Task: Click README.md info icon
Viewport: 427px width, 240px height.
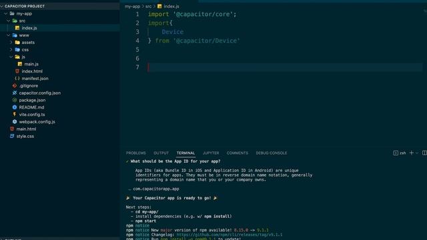Action: [x=15, y=107]
